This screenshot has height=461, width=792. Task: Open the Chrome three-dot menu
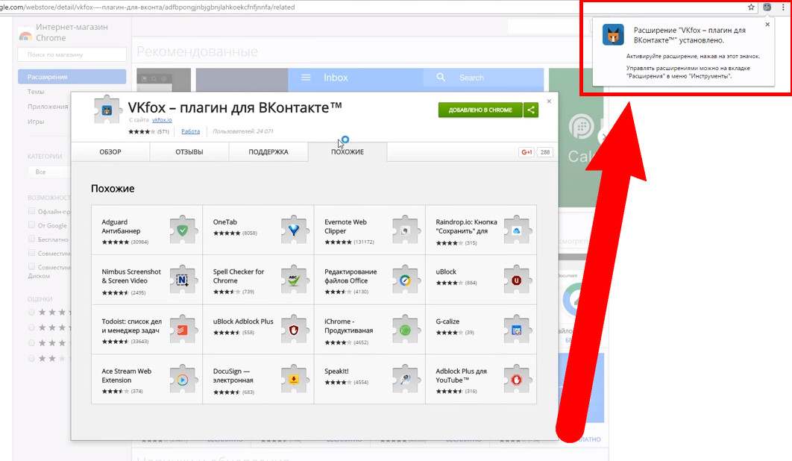pos(782,7)
